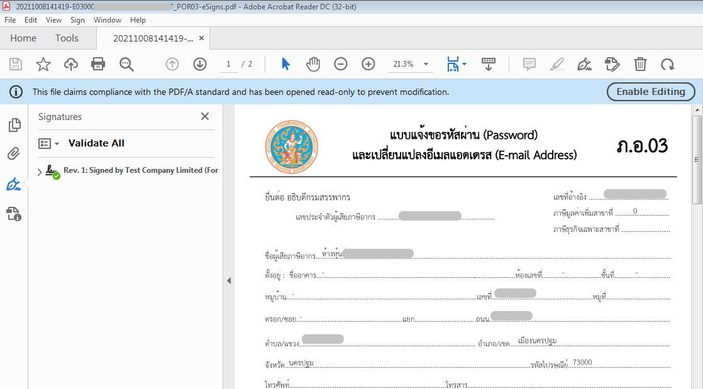Open the Sign menu
Screen dimensions: 703x389
77,20
